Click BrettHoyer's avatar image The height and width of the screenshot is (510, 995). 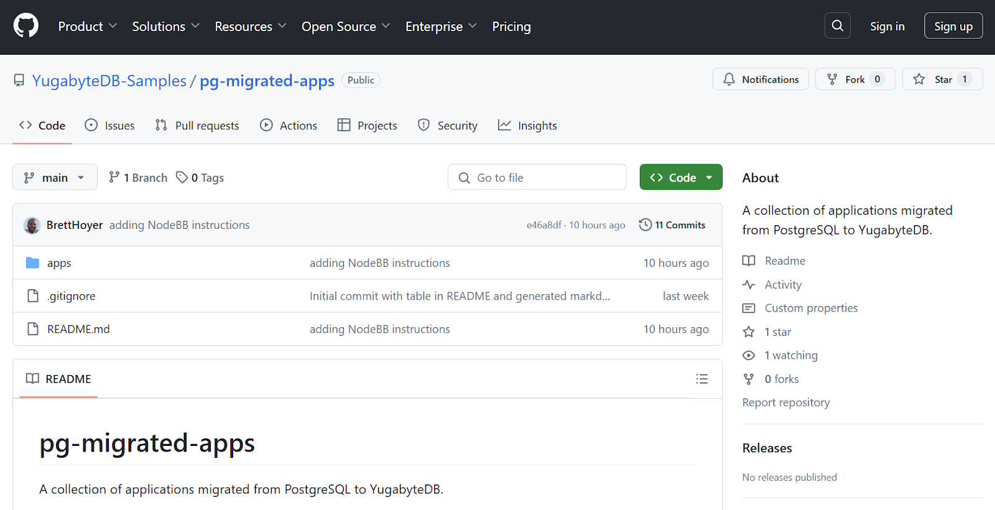(x=32, y=225)
